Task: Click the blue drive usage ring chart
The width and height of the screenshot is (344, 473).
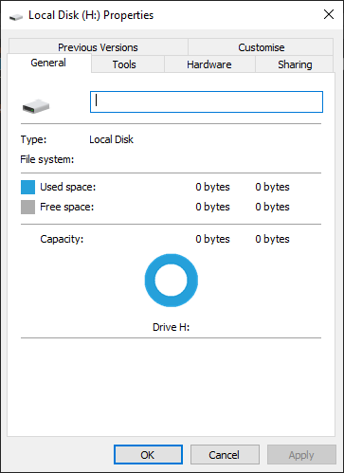Action: 172,281
